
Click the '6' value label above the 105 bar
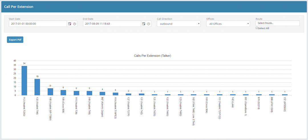tap(63, 88)
